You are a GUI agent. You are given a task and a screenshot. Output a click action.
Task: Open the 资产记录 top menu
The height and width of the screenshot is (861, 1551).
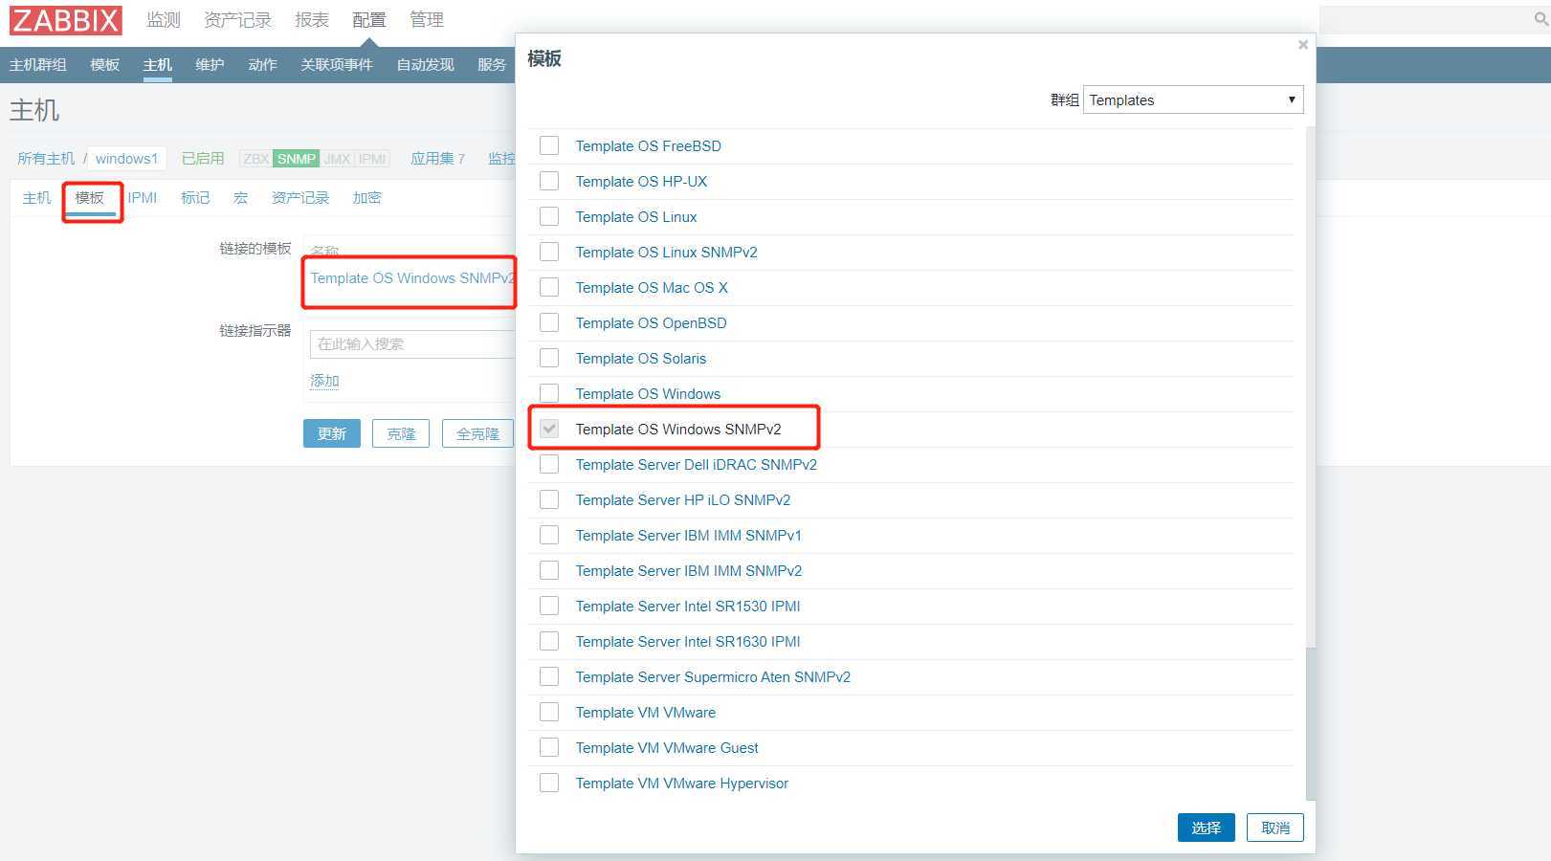[x=237, y=19]
